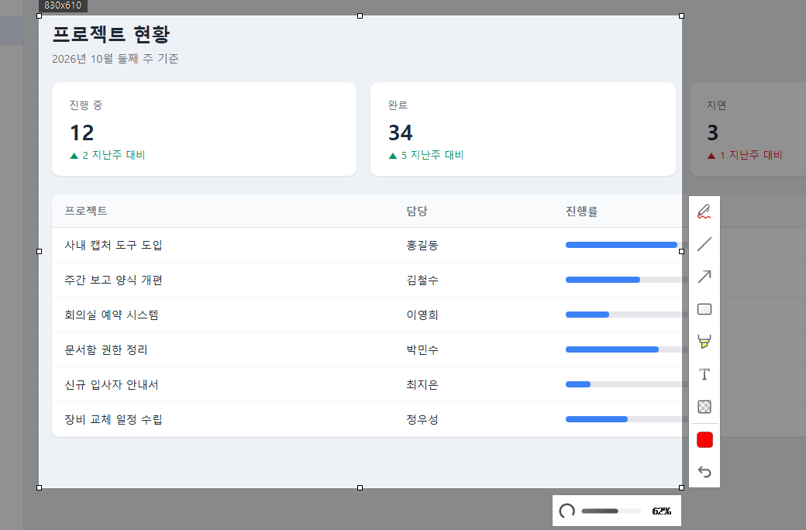Select the rectangle shape tool
Screen dimensions: 806x530
tap(704, 309)
